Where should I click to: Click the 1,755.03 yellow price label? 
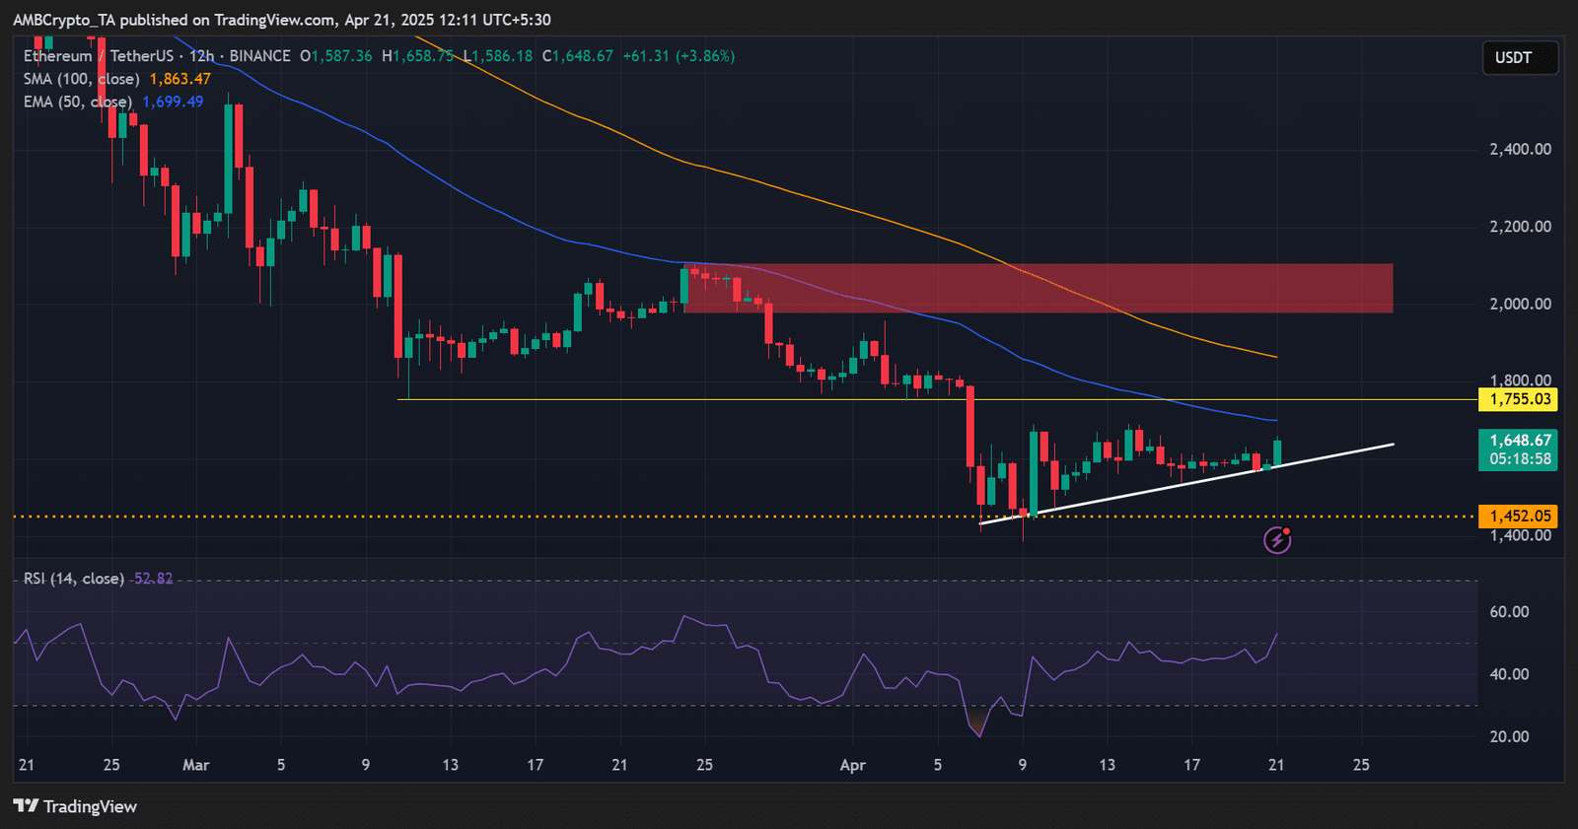[x=1520, y=399]
